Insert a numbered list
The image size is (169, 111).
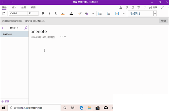tap(108, 13)
